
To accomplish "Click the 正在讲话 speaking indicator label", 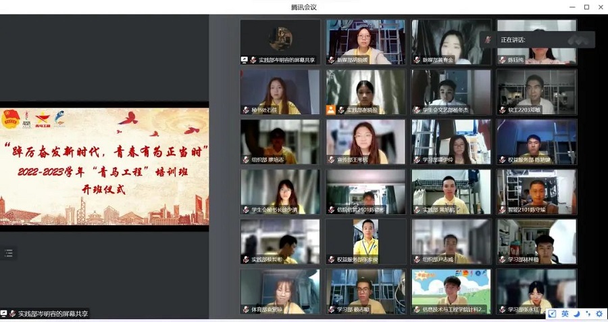I will 513,40.
